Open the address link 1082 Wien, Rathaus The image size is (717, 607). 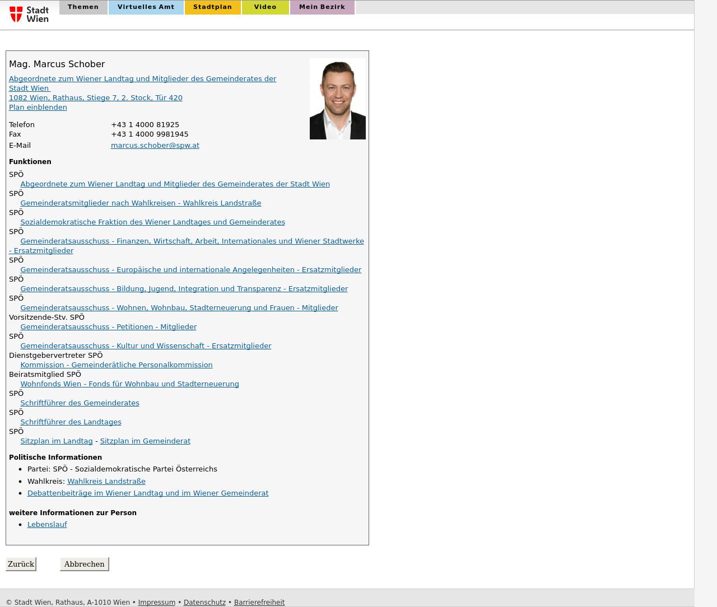click(x=96, y=97)
